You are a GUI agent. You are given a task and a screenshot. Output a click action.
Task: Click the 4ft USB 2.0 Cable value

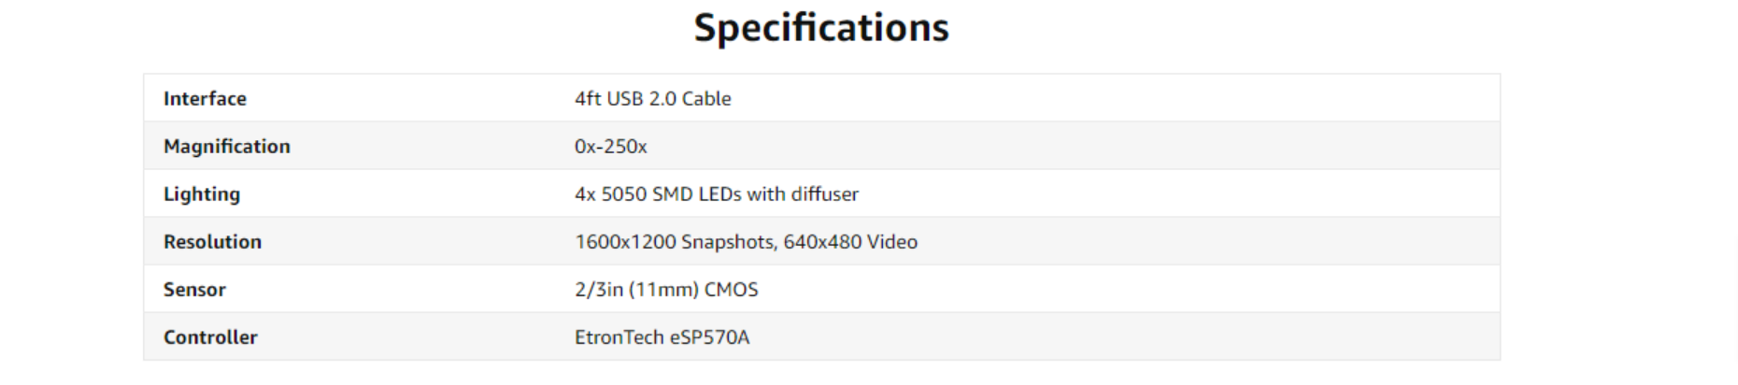(652, 99)
